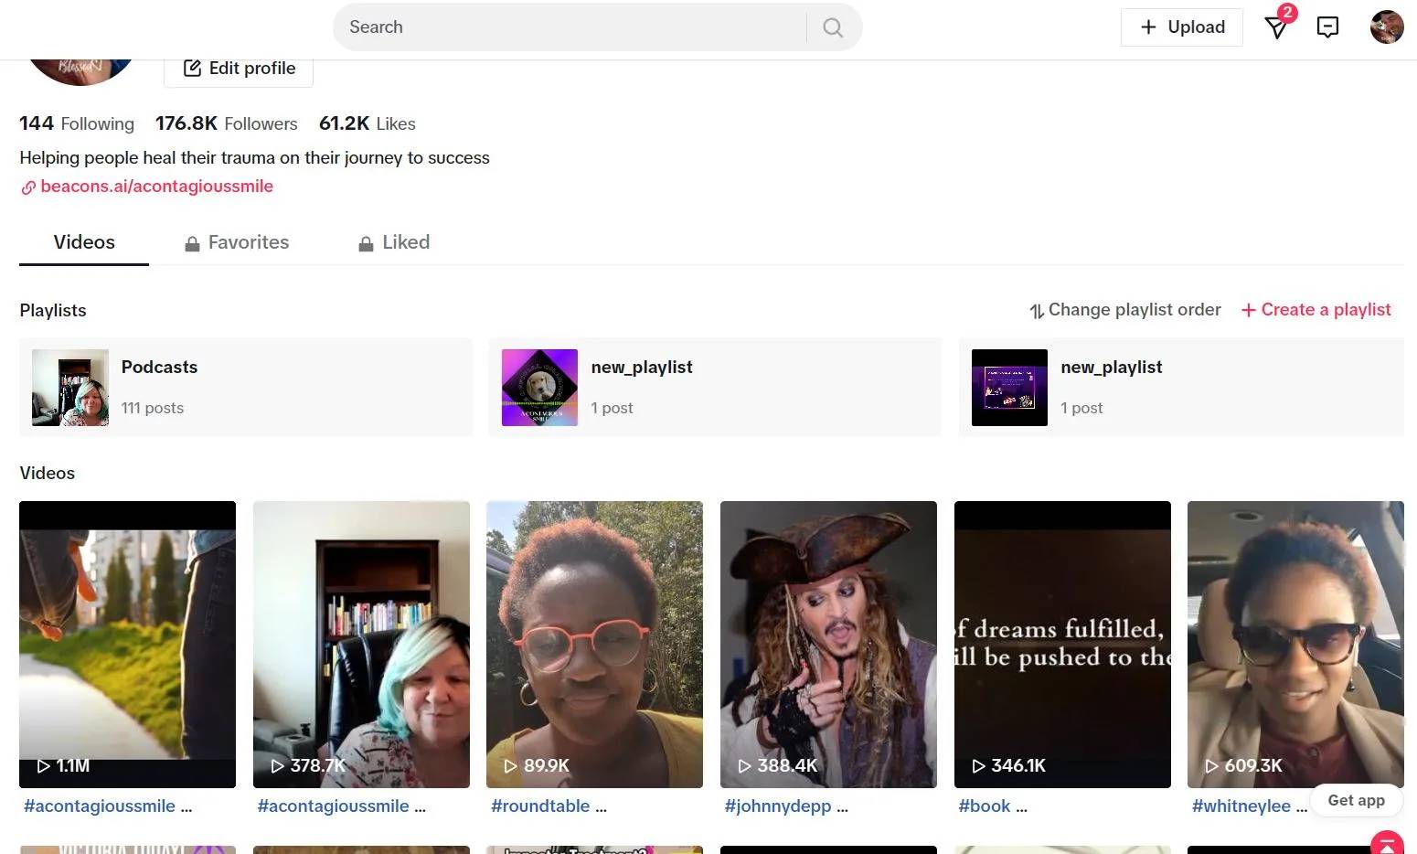Click Create a playlist
Viewport: 1417px width, 854px height.
(x=1316, y=310)
